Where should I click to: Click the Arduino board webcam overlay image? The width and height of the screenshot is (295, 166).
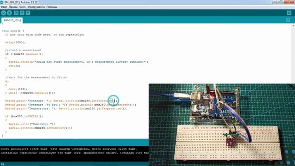coord(222,125)
